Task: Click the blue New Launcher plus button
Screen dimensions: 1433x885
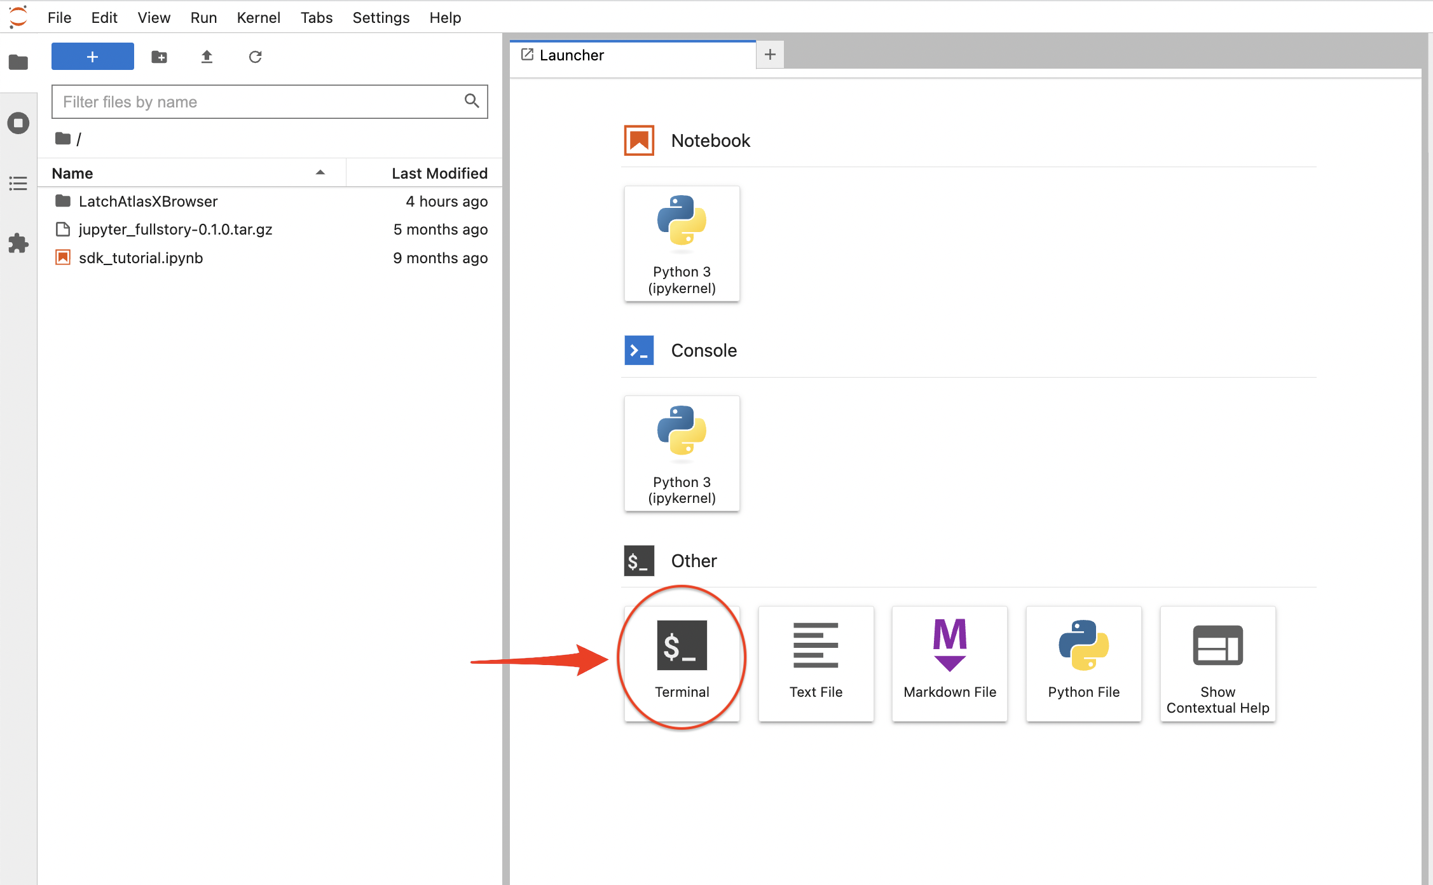Action: (93, 57)
